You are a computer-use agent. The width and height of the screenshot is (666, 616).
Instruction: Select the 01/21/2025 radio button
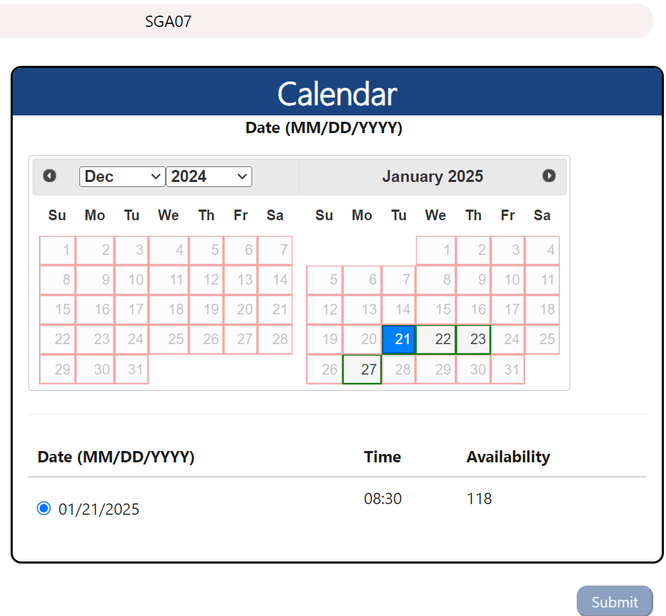(44, 508)
